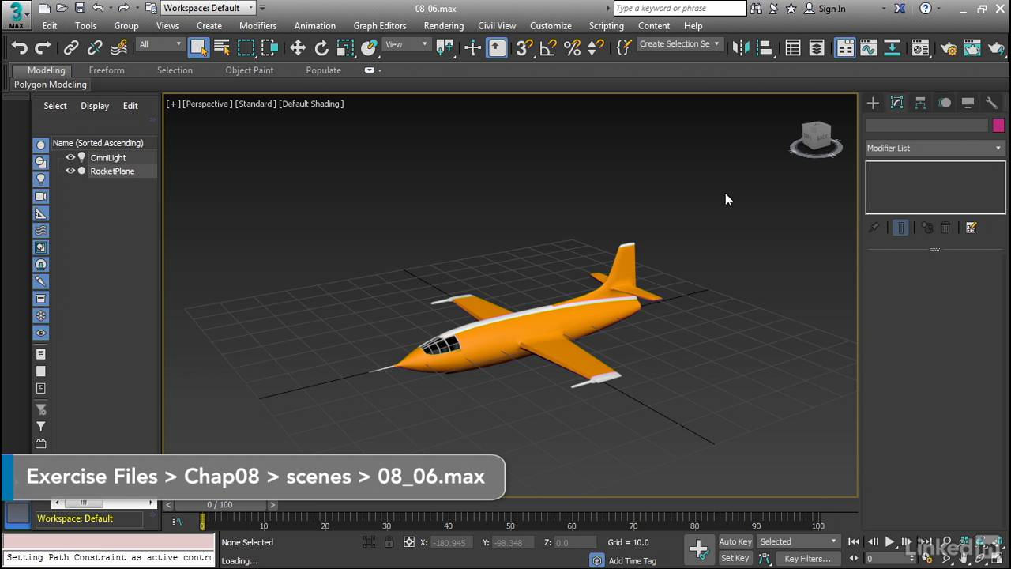
Task: Click the Key Filters button
Action: pos(807,559)
